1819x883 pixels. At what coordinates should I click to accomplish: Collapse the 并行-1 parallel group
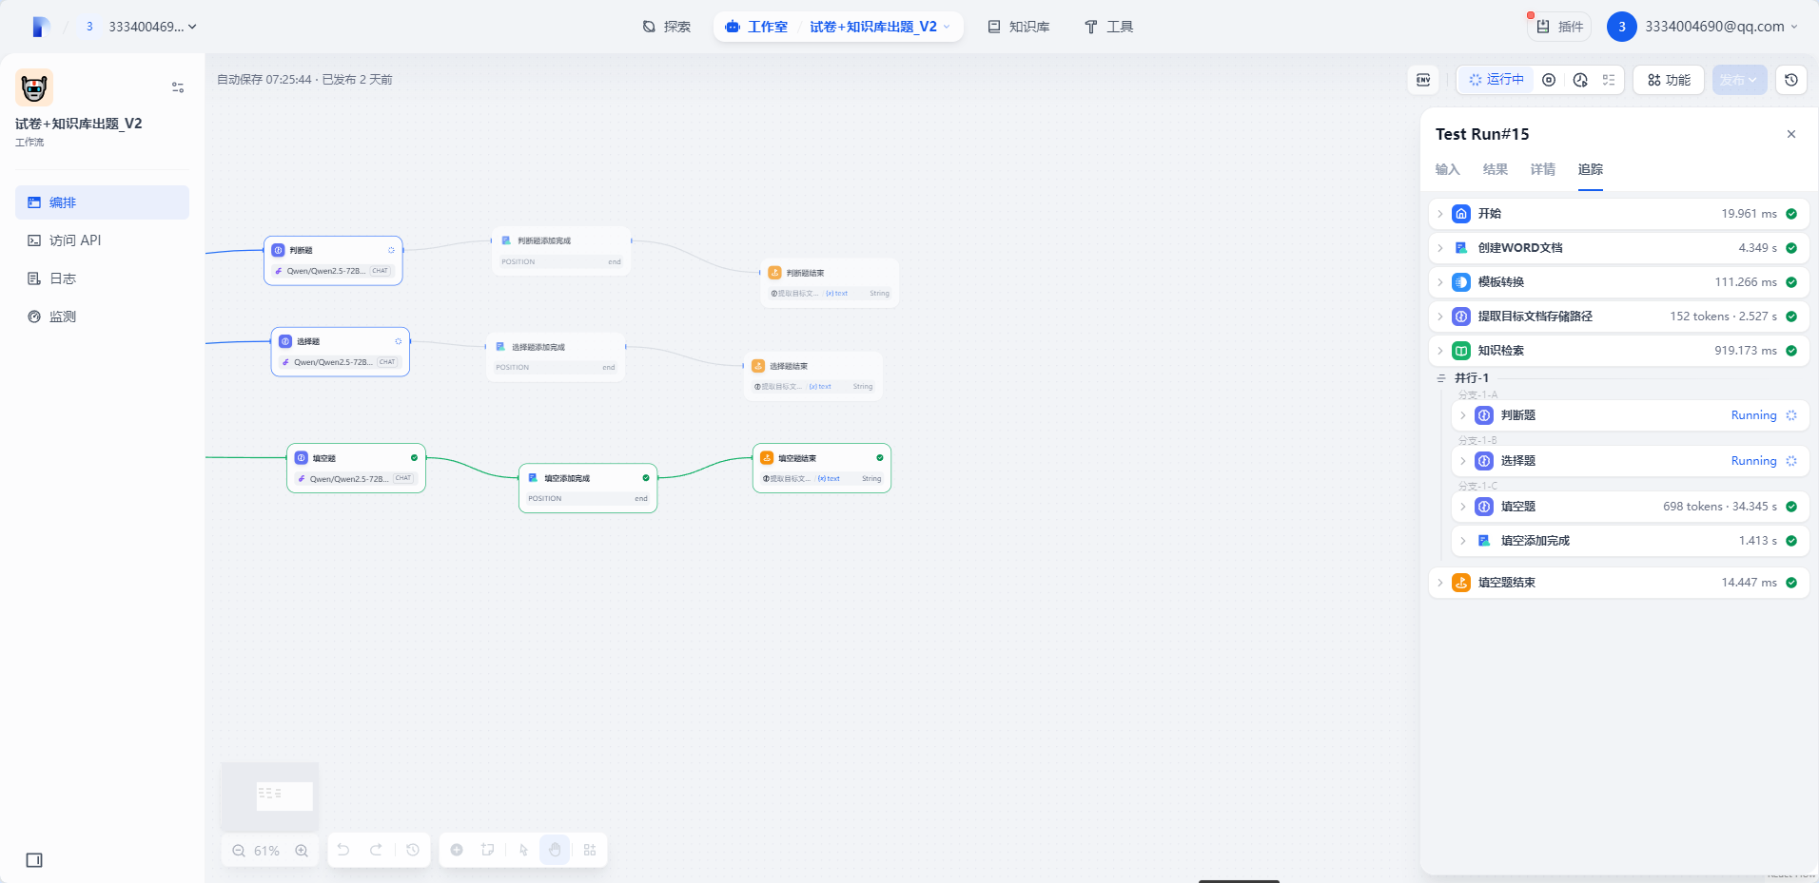coord(1441,378)
